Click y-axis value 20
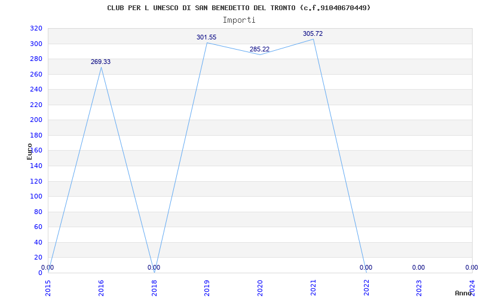The width and height of the screenshot is (478, 299). 38,257
